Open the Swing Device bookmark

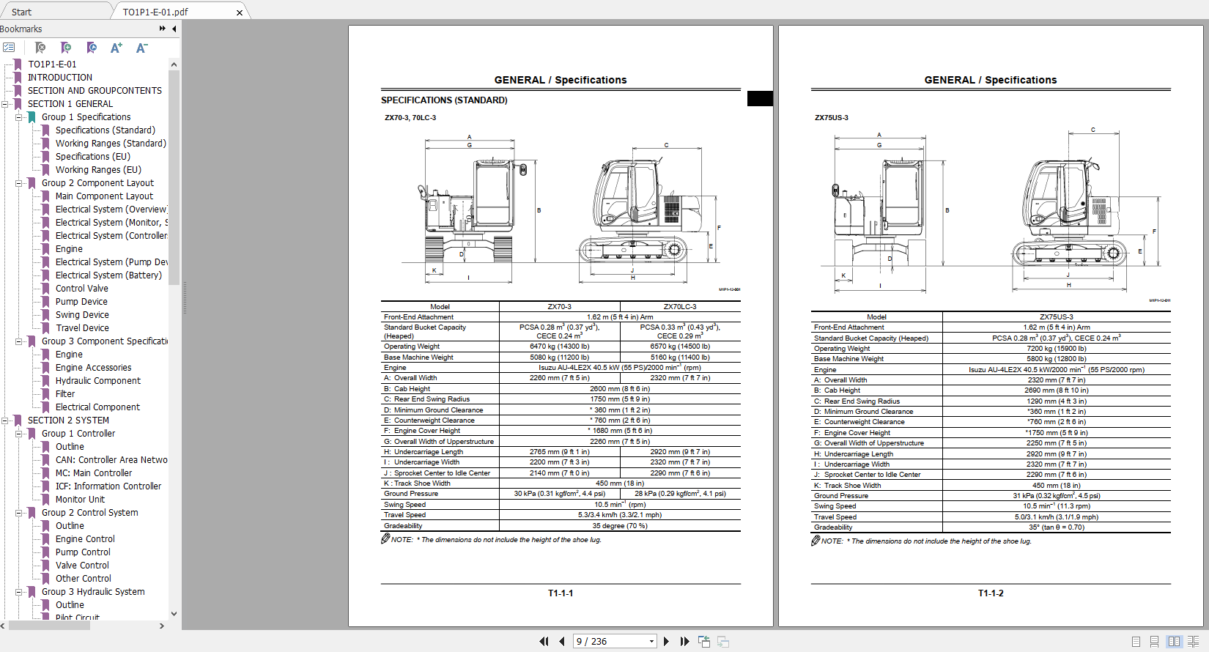pyautogui.click(x=82, y=315)
